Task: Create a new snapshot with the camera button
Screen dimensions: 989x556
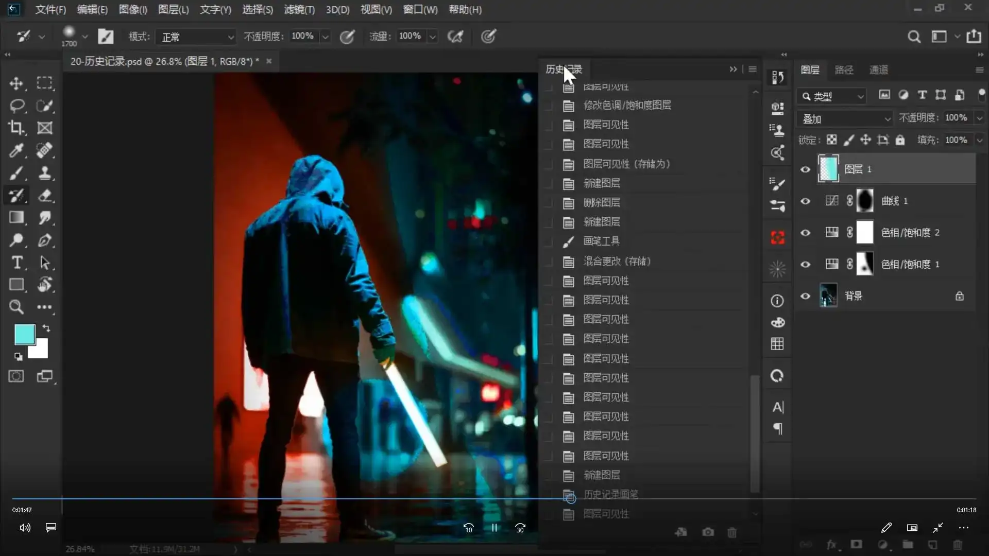Action: point(708,532)
